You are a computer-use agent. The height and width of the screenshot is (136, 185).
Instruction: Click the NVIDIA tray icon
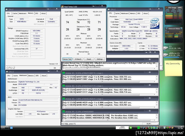167,128
